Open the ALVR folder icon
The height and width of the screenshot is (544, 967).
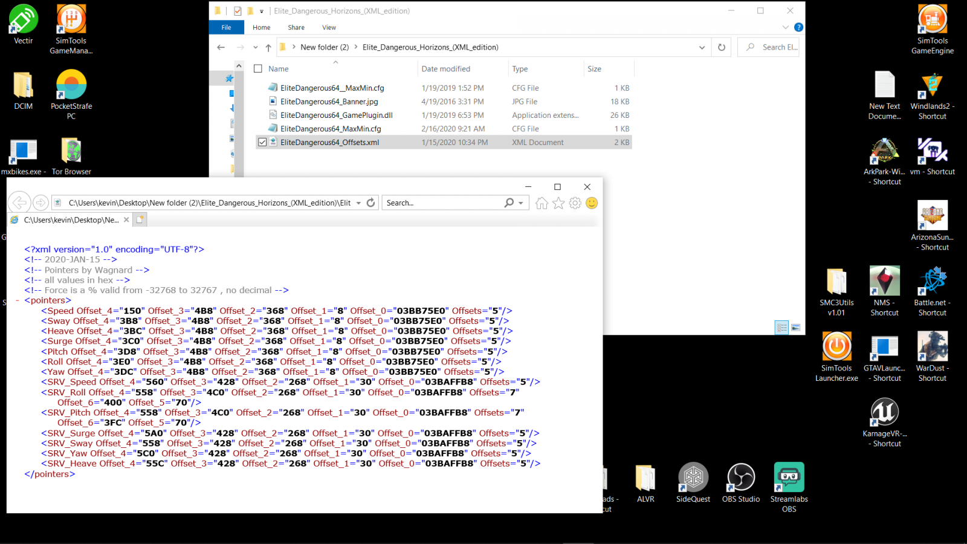click(645, 483)
